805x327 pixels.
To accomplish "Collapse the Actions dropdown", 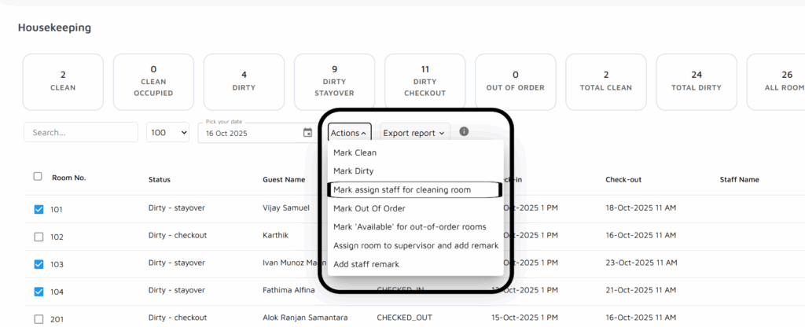I will 349,133.
